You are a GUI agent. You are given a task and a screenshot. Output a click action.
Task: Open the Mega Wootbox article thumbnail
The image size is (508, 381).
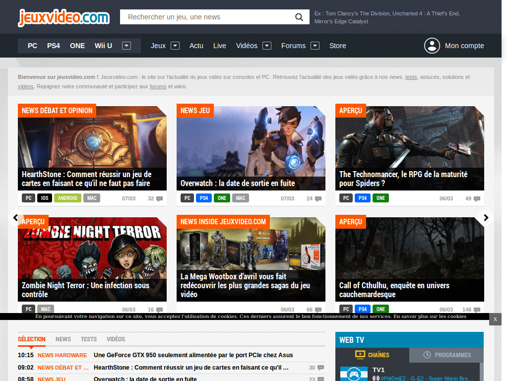click(x=251, y=259)
